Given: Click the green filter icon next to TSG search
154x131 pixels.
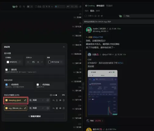Looking at the screenshot, I should coord(120,16).
